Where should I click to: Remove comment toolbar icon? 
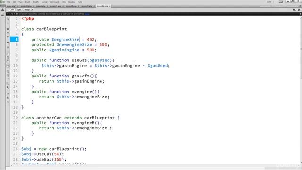[8, 76]
